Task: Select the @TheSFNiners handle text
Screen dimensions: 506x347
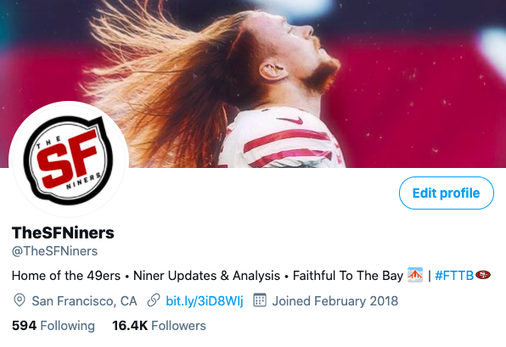Action: [x=54, y=251]
